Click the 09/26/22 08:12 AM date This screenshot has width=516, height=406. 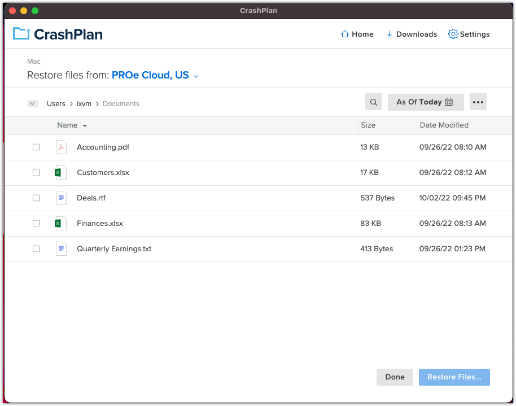452,173
